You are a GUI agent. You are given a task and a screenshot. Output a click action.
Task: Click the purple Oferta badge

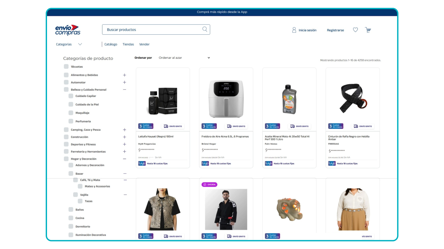coord(209,185)
